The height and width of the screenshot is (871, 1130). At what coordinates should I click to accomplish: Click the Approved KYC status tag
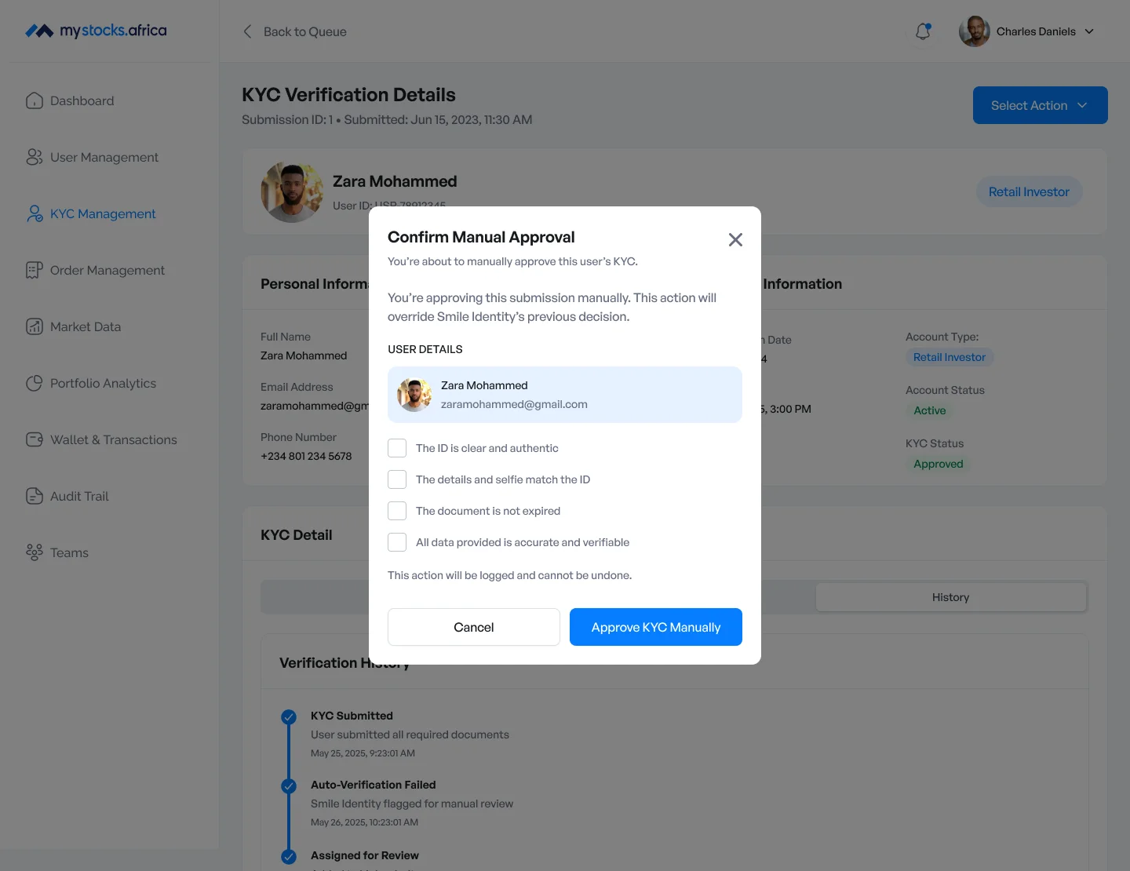[938, 464]
